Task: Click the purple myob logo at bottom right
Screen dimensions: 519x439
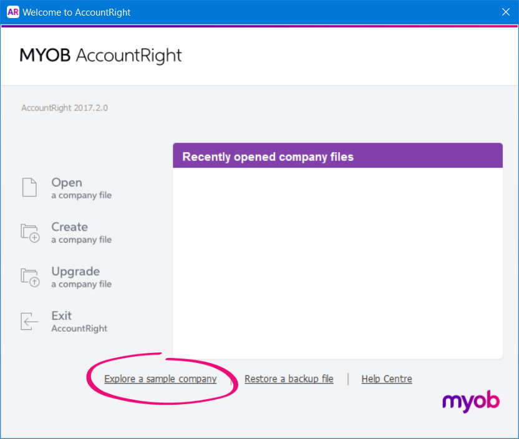Action: (x=471, y=401)
